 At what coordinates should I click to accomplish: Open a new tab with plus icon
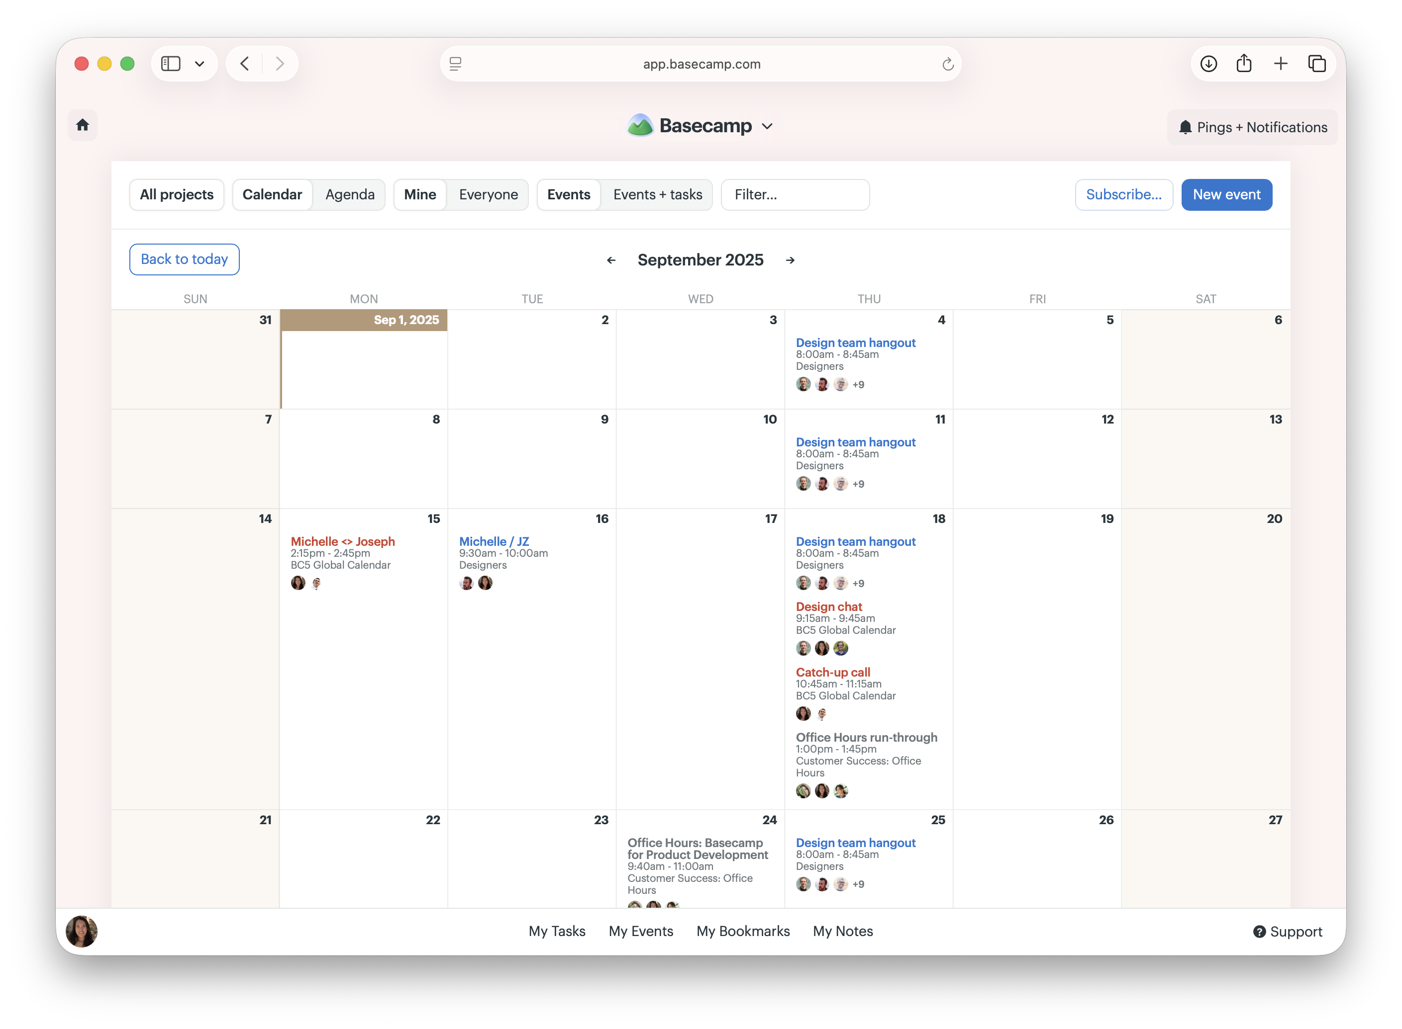pyautogui.click(x=1281, y=64)
